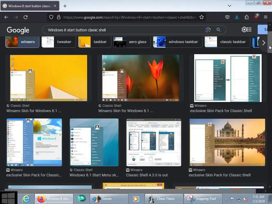This screenshot has height=204, width=272.
Task: Reload the current page
Action: click(25, 17)
